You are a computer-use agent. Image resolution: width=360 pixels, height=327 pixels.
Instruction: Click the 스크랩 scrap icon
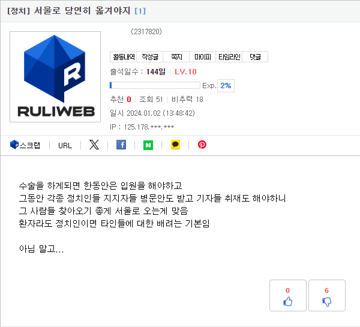[14, 145]
